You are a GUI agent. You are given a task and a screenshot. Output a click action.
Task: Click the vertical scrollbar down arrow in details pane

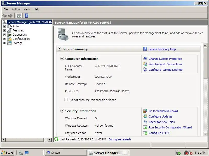pyautogui.click(x=205, y=134)
